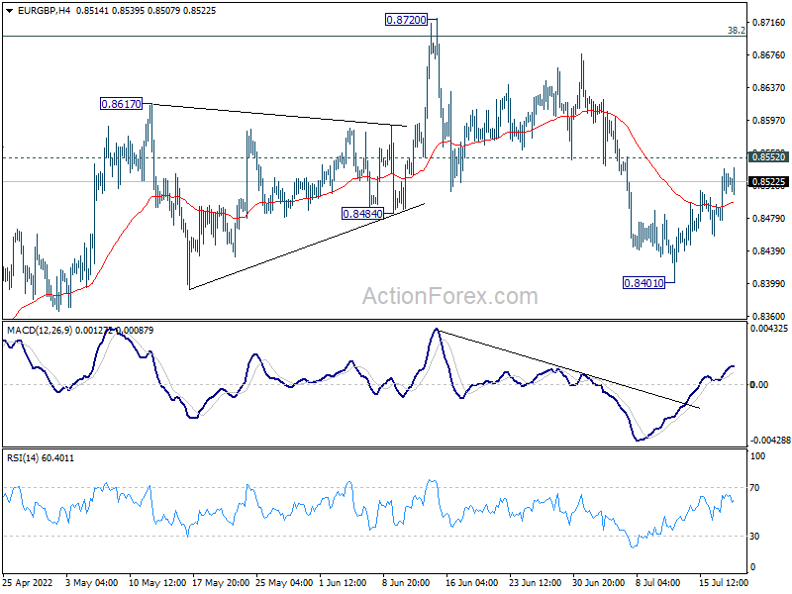Screen dimensions: 792x594
Task: Click the 30 Jun 20:00 time label
Action: click(x=598, y=582)
